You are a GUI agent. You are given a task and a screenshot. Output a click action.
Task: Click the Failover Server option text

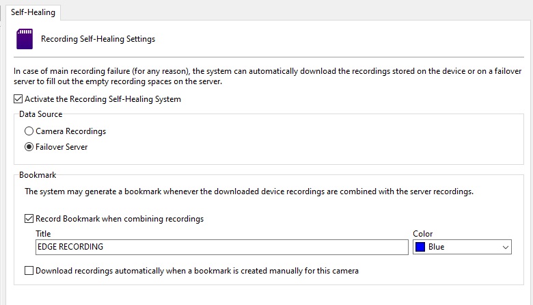[61, 147]
